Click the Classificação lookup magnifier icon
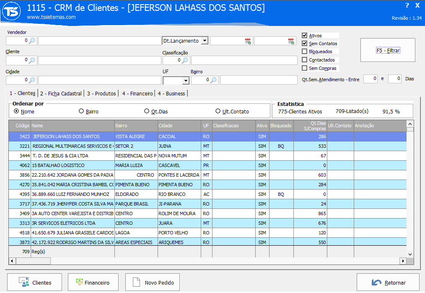Viewport: 425px width, 293px height. tap(185, 60)
